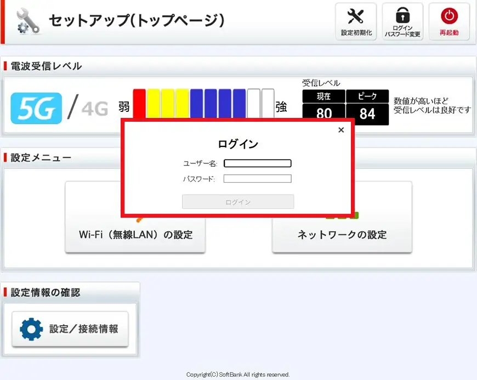Click the ピーク label

(367, 96)
